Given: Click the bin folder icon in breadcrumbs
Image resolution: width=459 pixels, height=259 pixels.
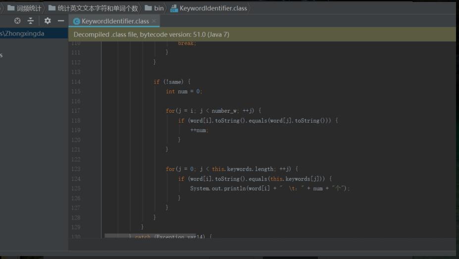Looking at the screenshot, I should click(149, 8).
